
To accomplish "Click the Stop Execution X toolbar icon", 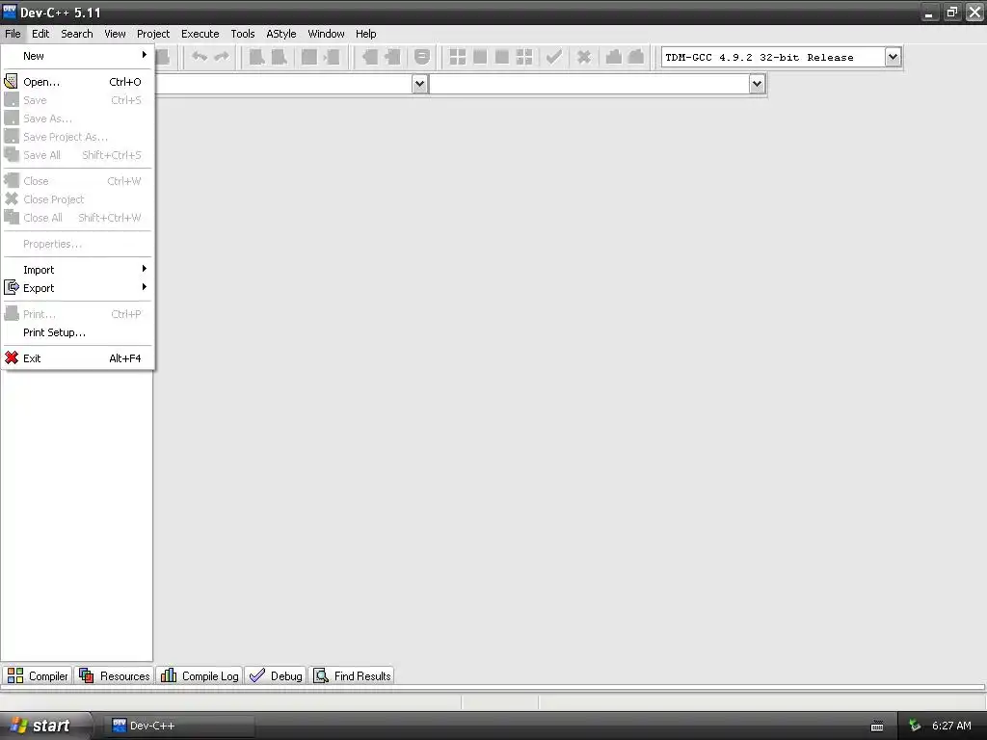I will [x=584, y=57].
